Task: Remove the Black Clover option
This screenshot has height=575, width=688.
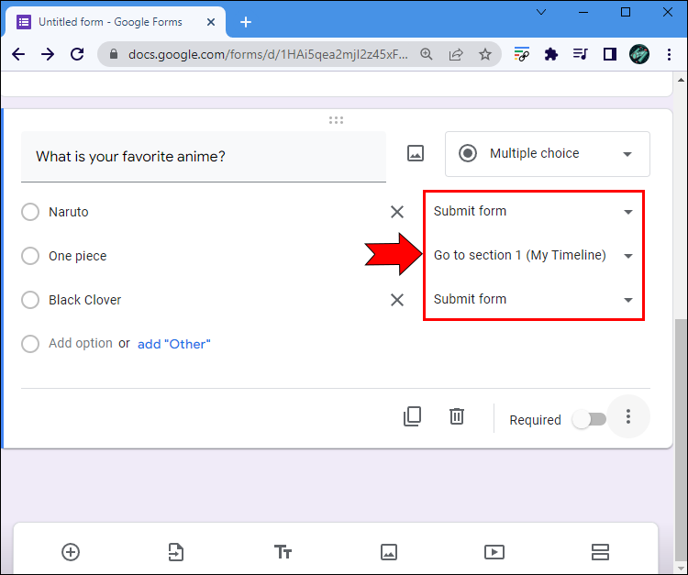Action: click(397, 300)
